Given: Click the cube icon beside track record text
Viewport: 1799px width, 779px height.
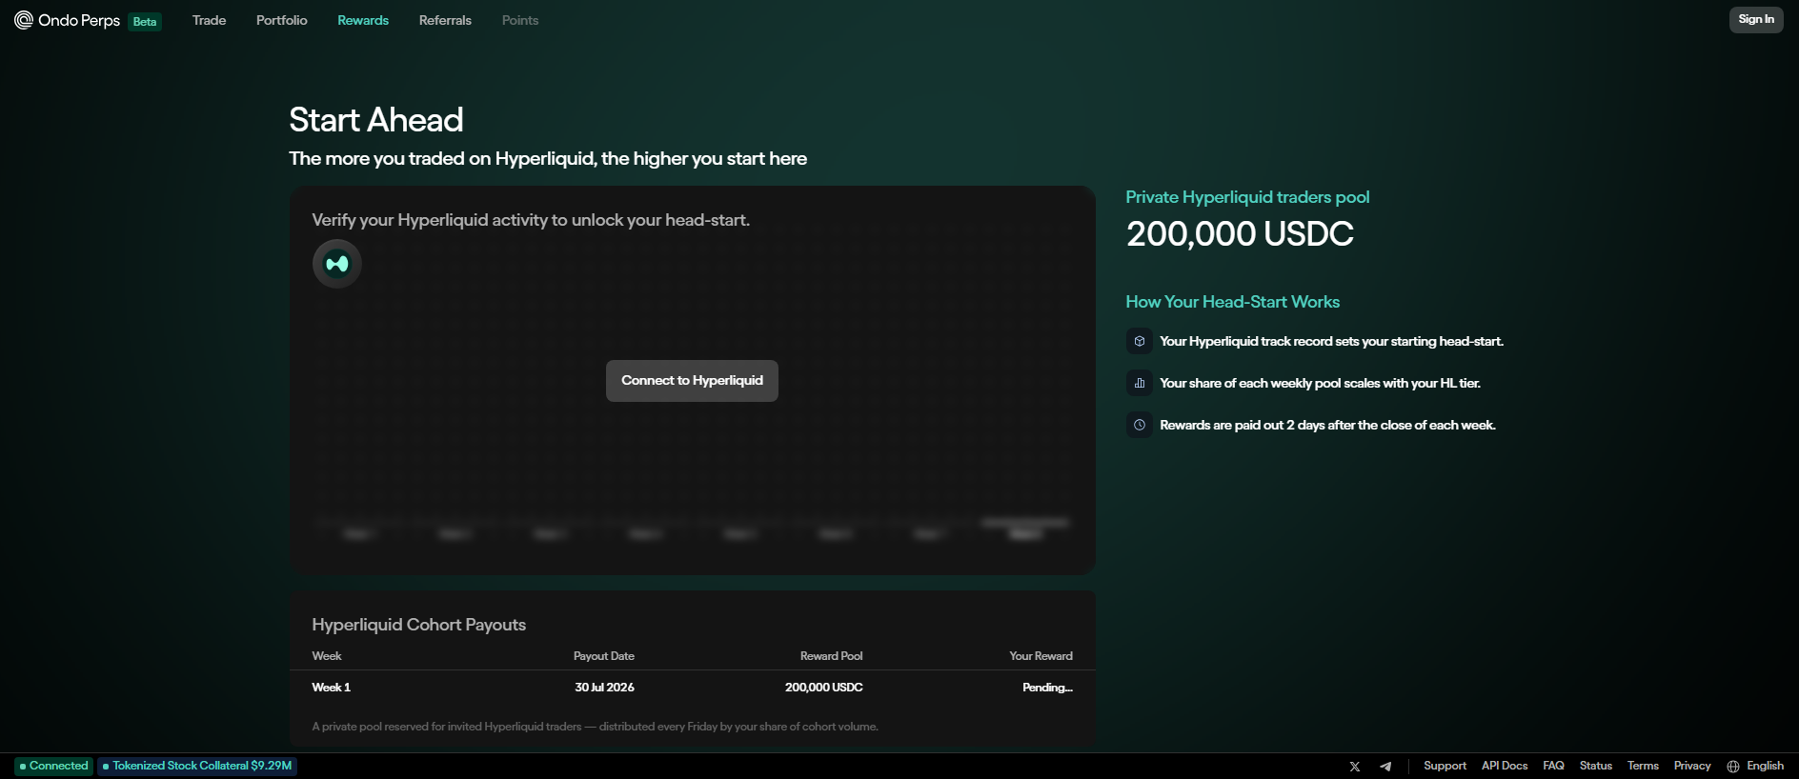Looking at the screenshot, I should click(x=1140, y=341).
